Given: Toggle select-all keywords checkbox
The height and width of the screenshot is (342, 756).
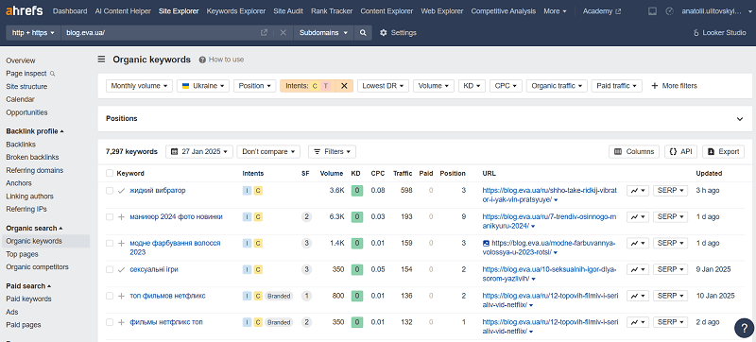Looking at the screenshot, I should coord(110,174).
